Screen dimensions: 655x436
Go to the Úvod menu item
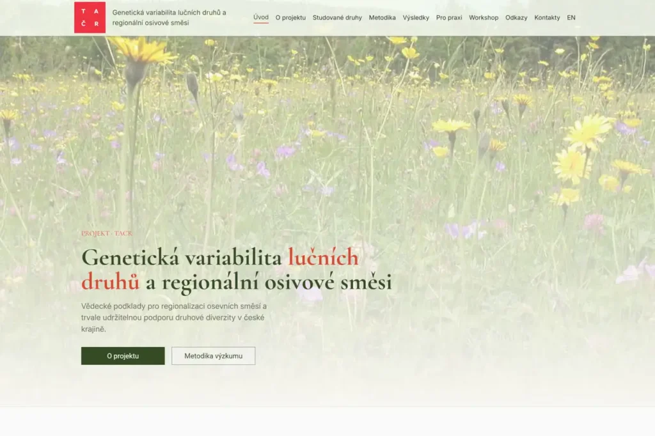tap(261, 17)
